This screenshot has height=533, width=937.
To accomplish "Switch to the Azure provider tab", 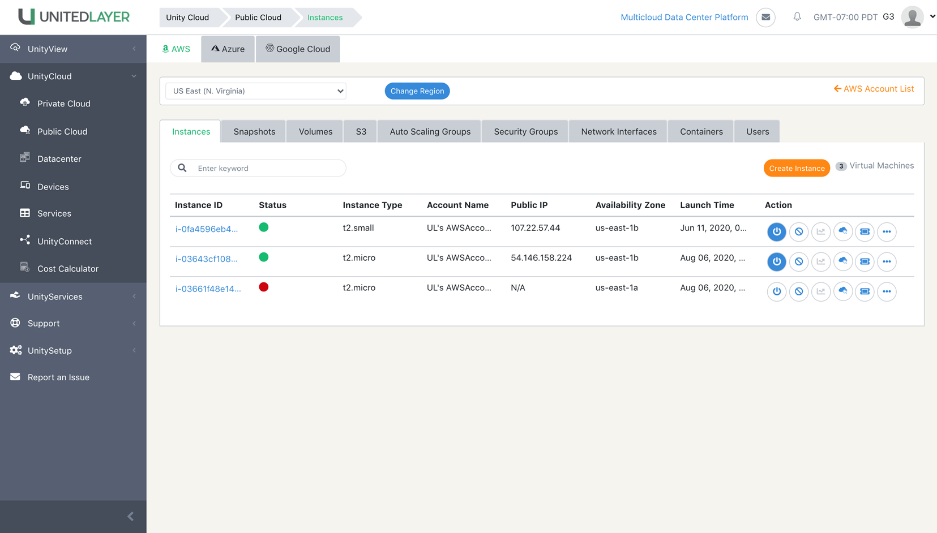I will (x=228, y=49).
